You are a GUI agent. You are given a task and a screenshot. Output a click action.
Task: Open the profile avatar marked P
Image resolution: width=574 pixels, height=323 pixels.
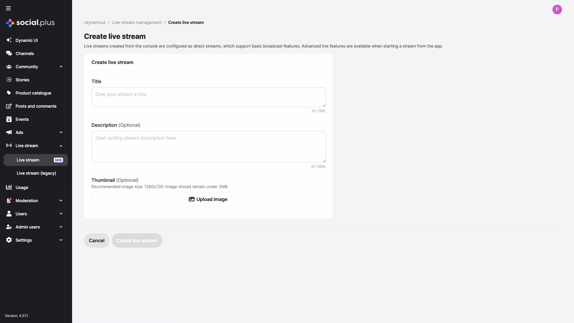tap(557, 9)
